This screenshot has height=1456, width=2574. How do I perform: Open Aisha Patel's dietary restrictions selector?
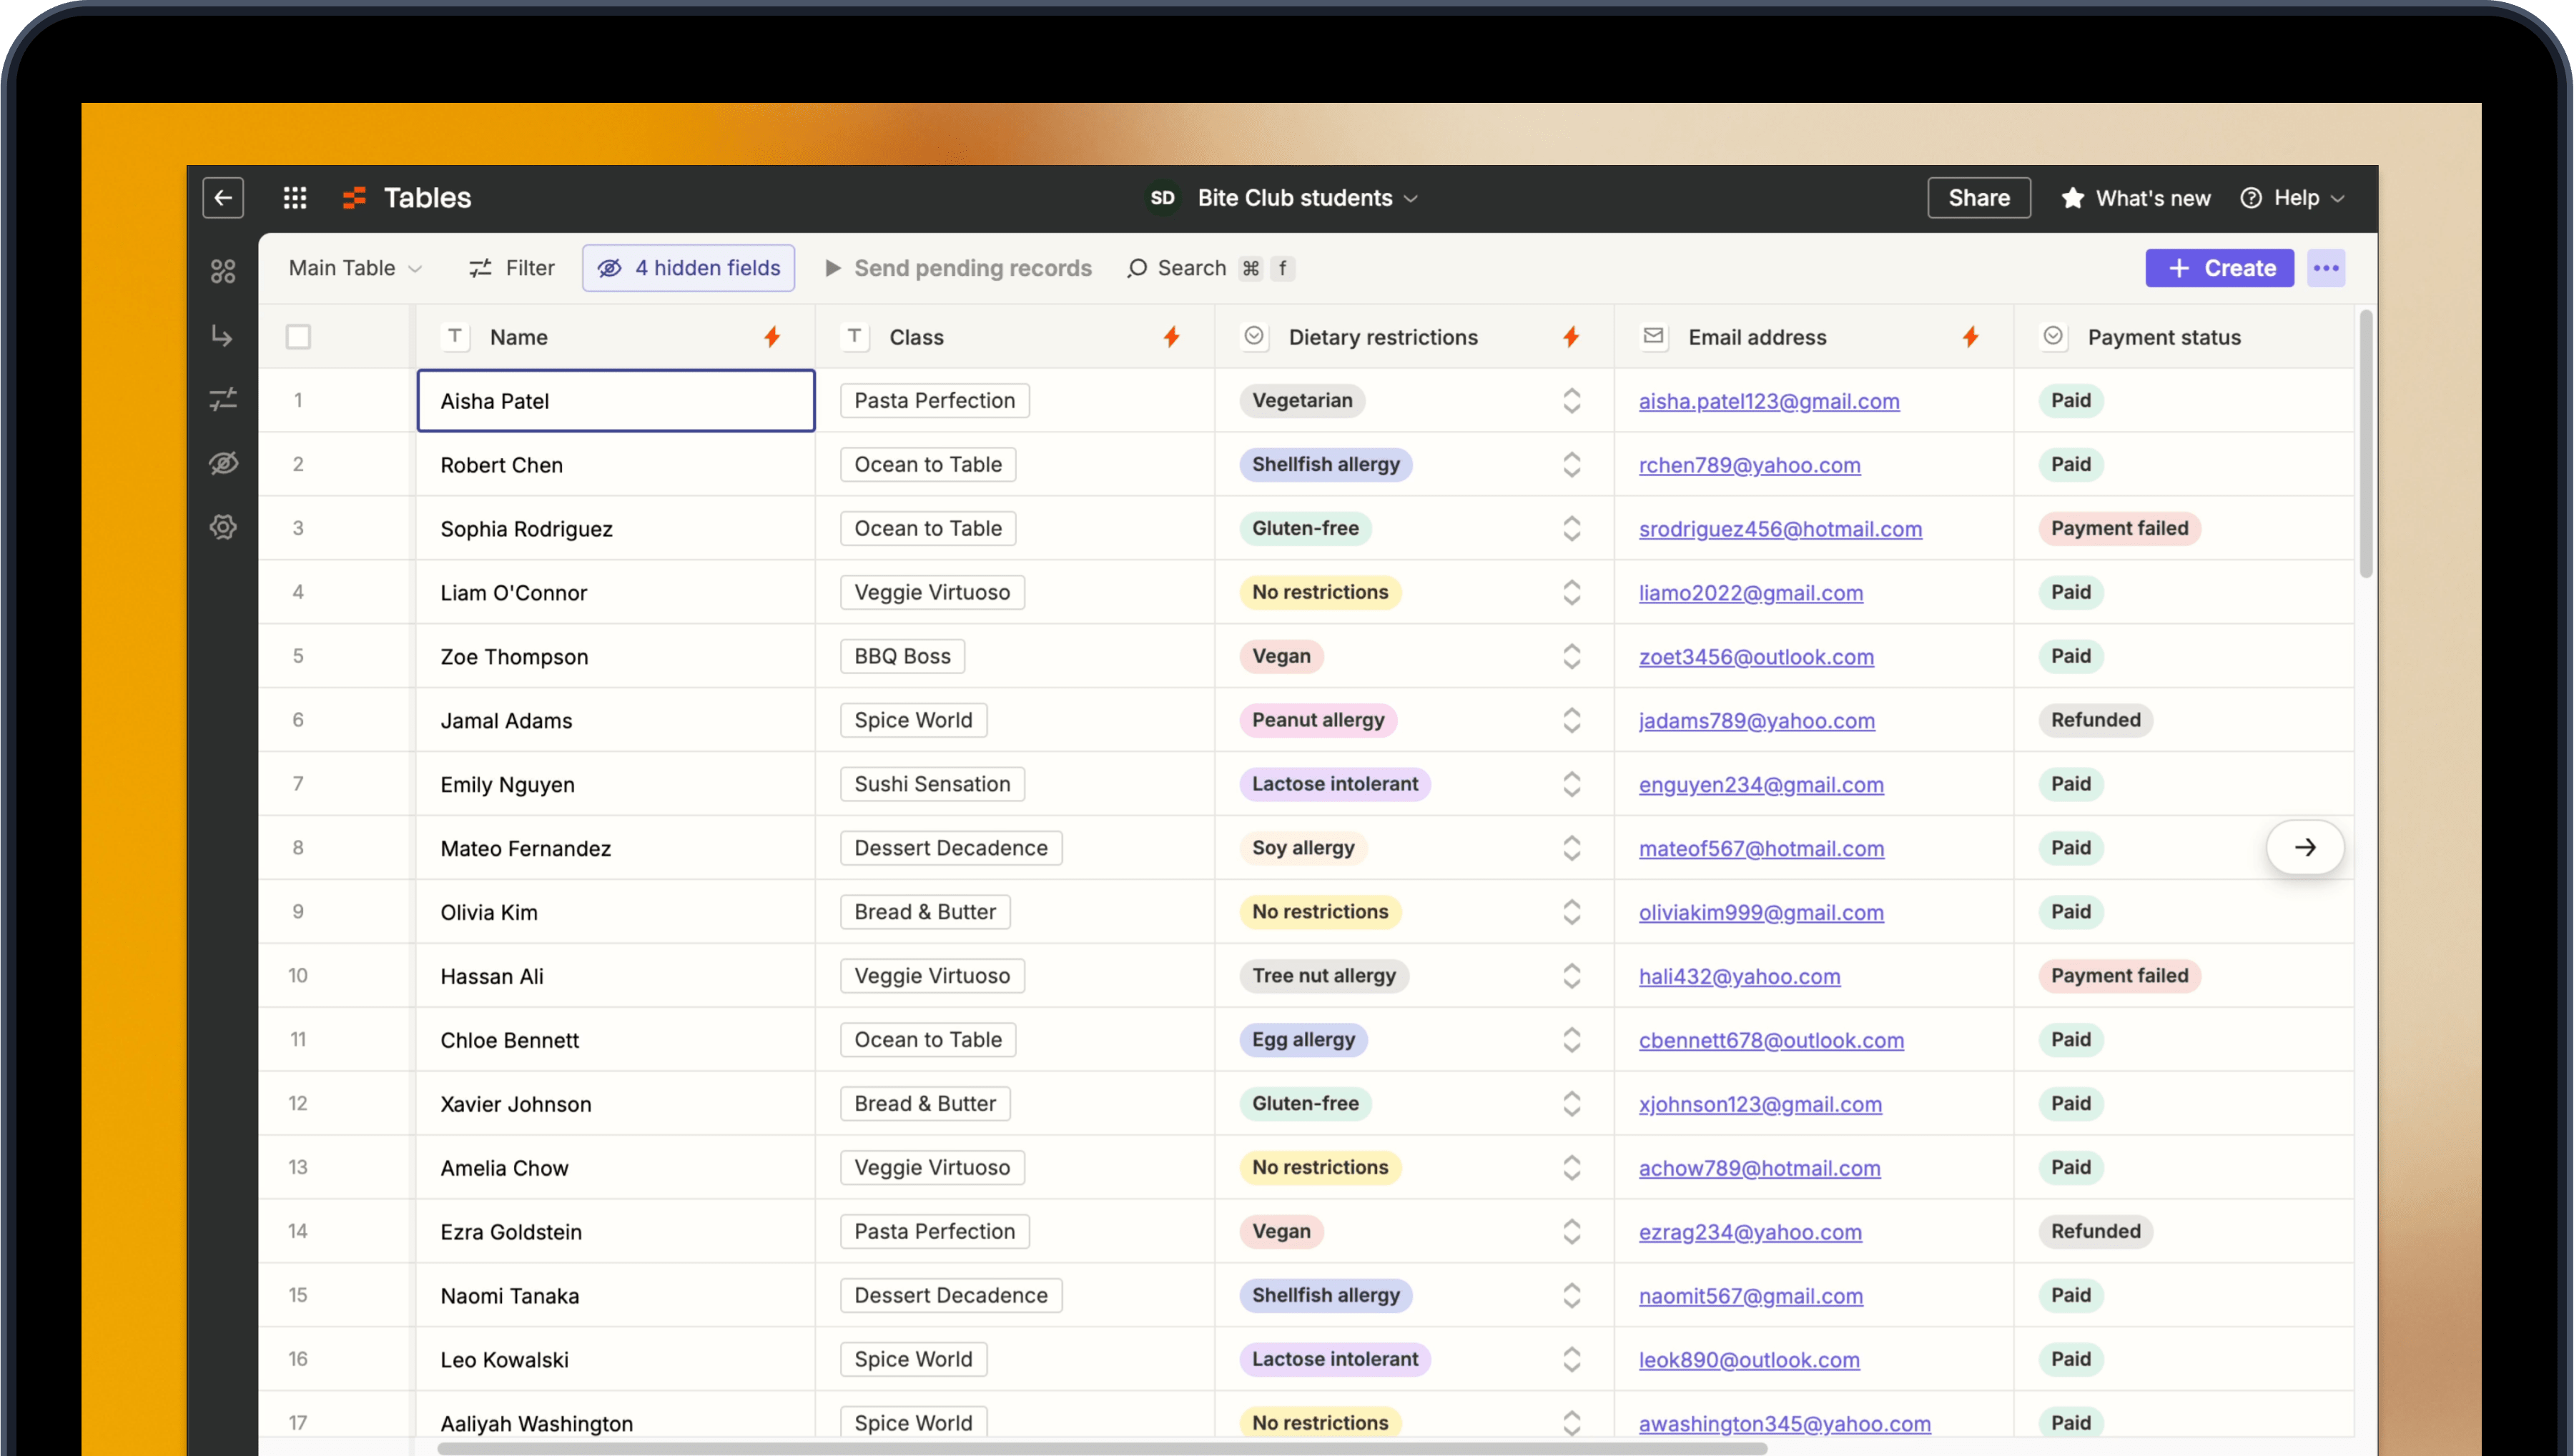tap(1571, 401)
